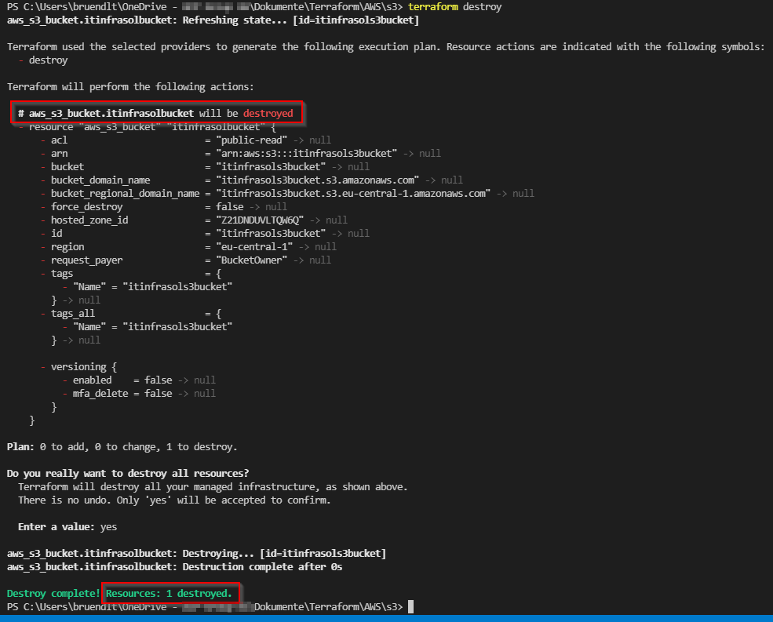Click the request_payer 'BucketOwner' value
The width and height of the screenshot is (773, 622).
click(x=253, y=260)
